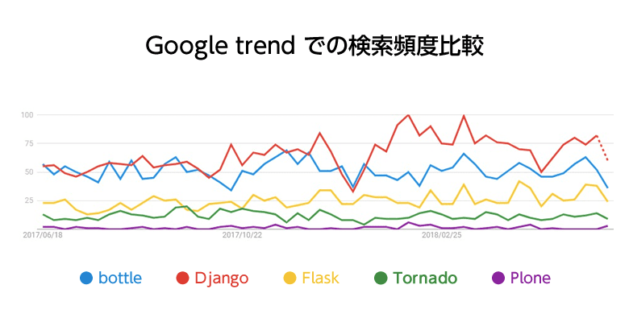Click the purple Plone legend dot
This screenshot has height=322, width=629.
tap(498, 278)
